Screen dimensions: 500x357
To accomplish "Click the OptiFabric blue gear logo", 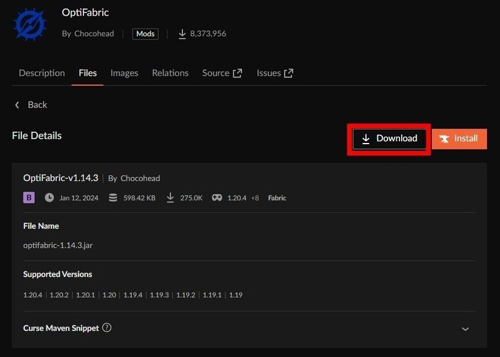I will tap(30, 24).
